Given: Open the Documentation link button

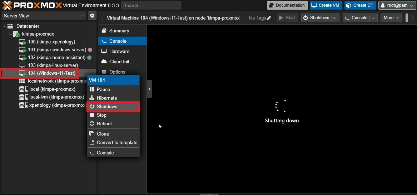Looking at the screenshot, I should pos(287,5).
